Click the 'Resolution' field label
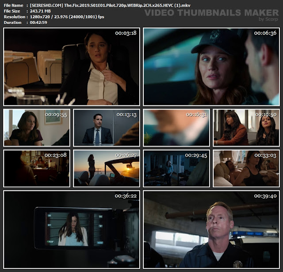Image resolution: width=283 pixels, height=272 pixels. [15, 17]
